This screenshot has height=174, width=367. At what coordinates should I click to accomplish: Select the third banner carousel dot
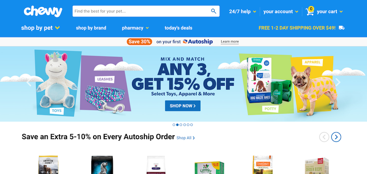pos(181,125)
